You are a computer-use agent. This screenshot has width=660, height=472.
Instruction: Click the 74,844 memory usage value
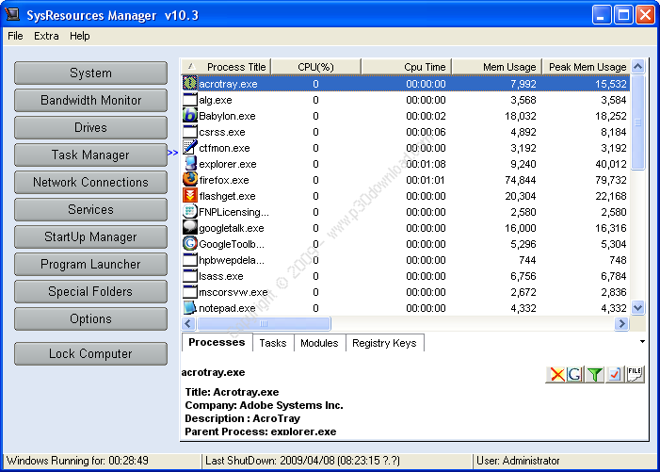[521, 180]
